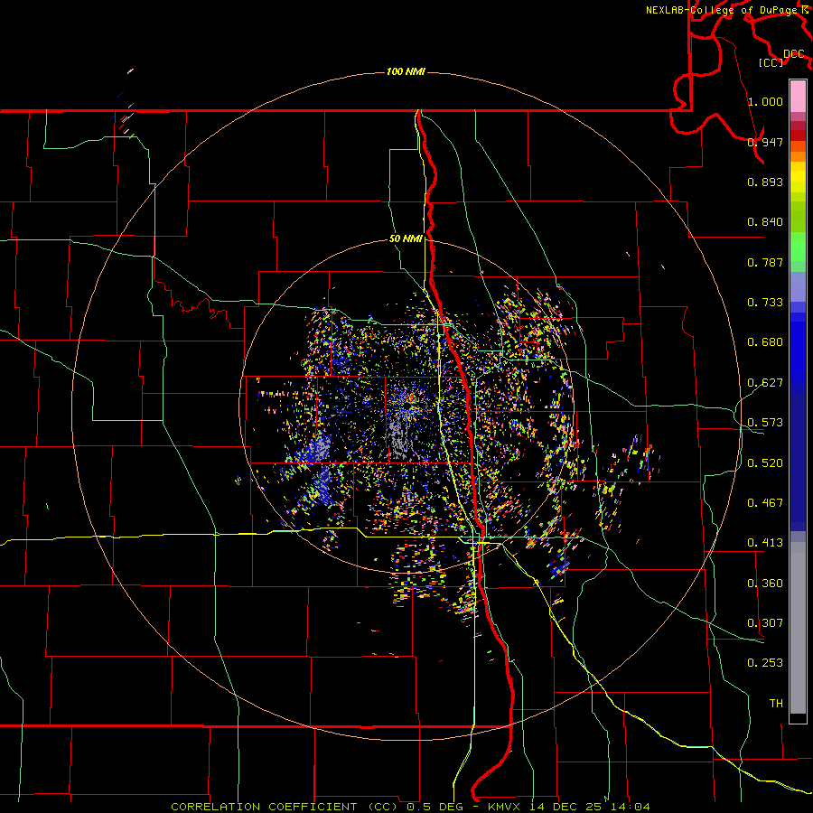This screenshot has height=813, width=813.
Task: Click the 0.307 color scale value
Action: (x=765, y=623)
